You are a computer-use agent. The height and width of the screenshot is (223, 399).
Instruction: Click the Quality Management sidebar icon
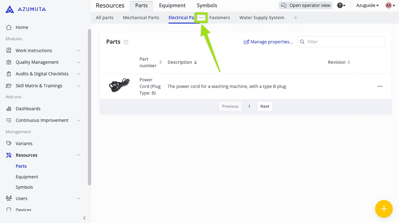coord(9,62)
